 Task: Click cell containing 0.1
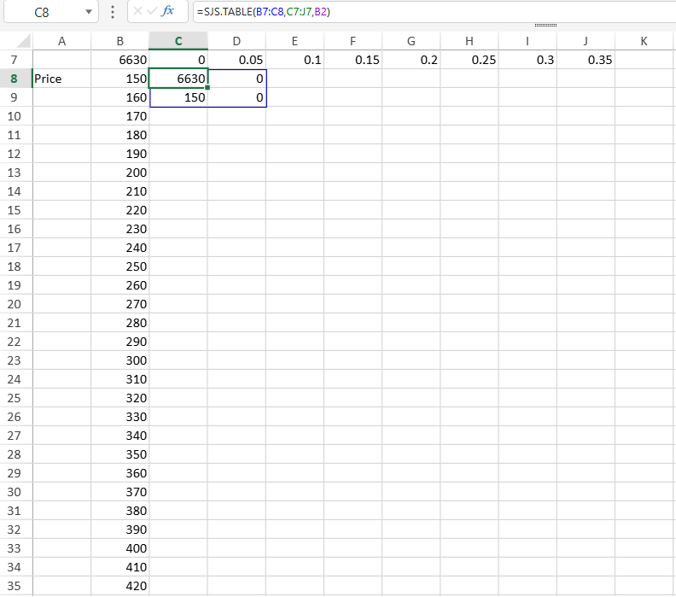click(294, 60)
